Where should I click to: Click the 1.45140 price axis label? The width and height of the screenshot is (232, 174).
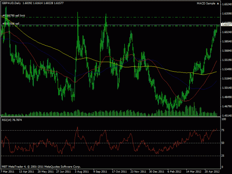coord(227,115)
